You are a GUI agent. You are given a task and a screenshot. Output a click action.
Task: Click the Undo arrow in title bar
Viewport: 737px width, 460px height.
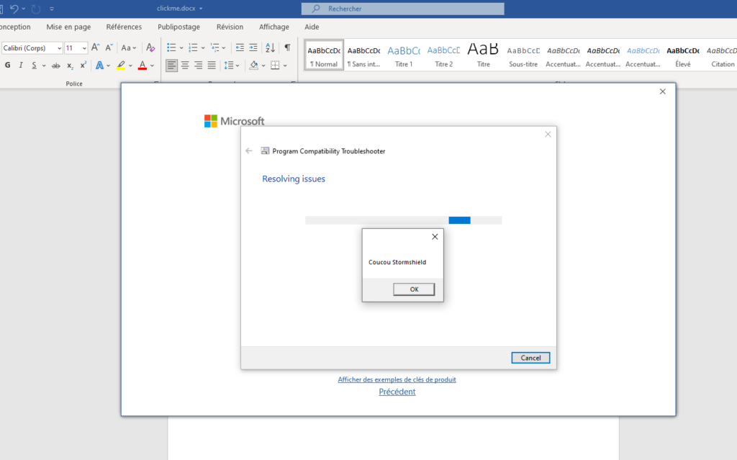coord(14,9)
